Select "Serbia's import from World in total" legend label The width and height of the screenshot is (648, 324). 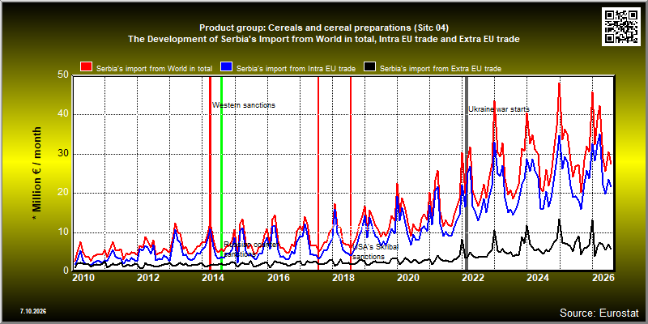pyautogui.click(x=155, y=69)
